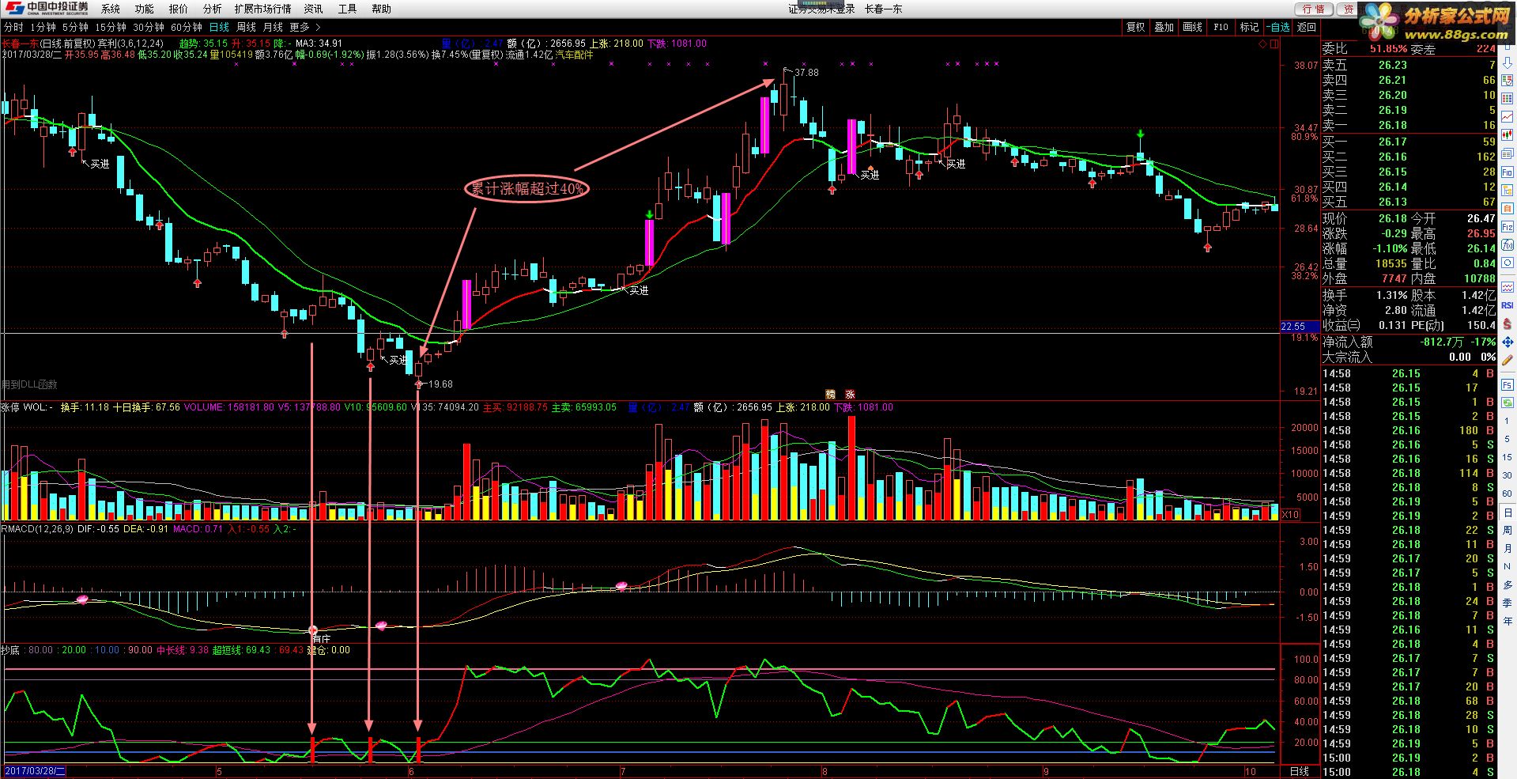Screen dimensions: 1517x779
Task: Switch to 分时 intraday chart tab
Action: click(13, 27)
